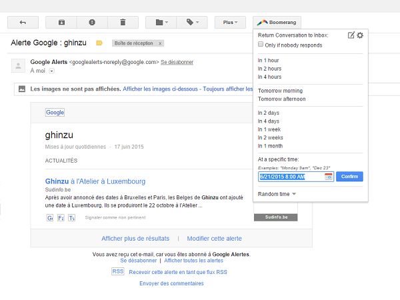Select In 2 weeks option

point(270,137)
